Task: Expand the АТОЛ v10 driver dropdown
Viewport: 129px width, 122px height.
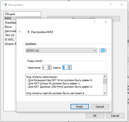Action: (95, 51)
